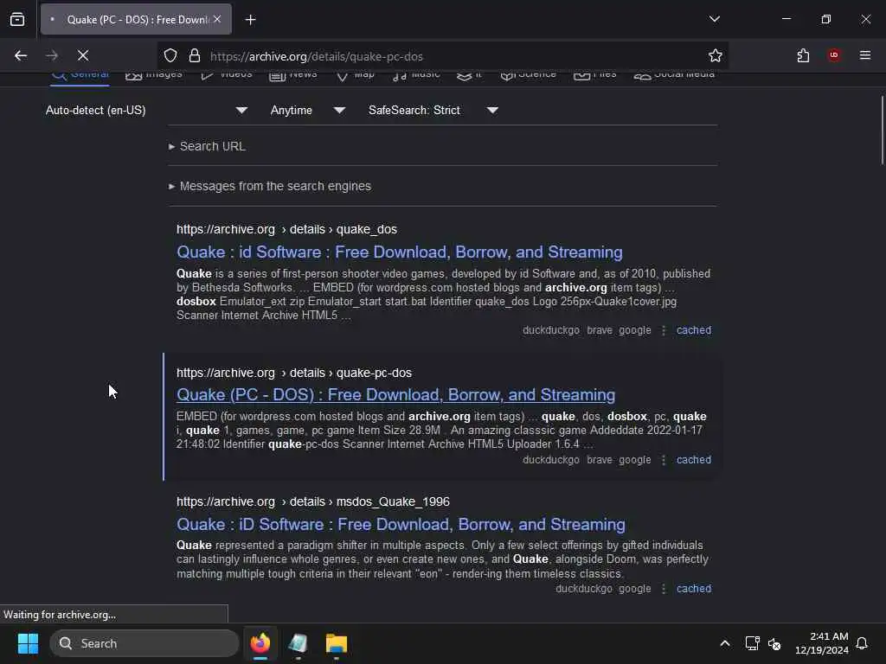This screenshot has height=664, width=886.
Task: Bookmark this page with star icon
Action: pyautogui.click(x=715, y=55)
